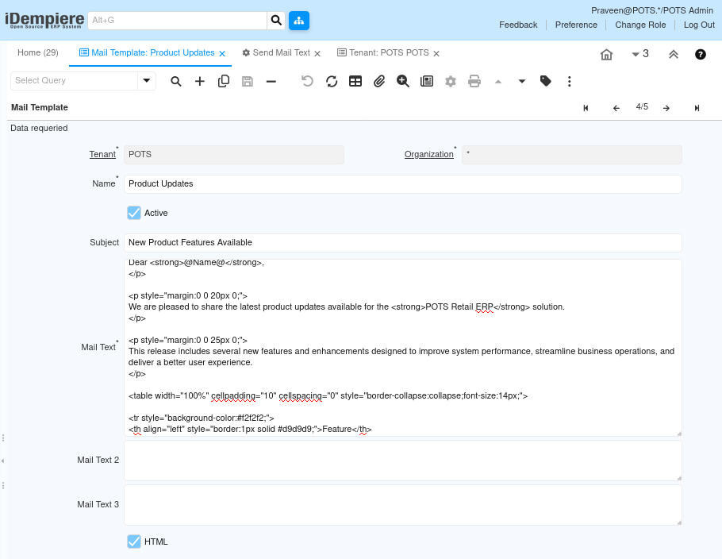
Task: Click the left panel collapse arrow handle
Action: coord(2,461)
